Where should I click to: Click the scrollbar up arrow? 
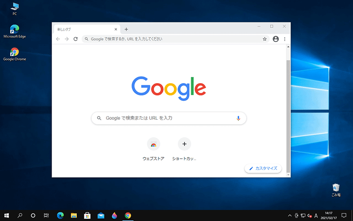click(288, 47)
